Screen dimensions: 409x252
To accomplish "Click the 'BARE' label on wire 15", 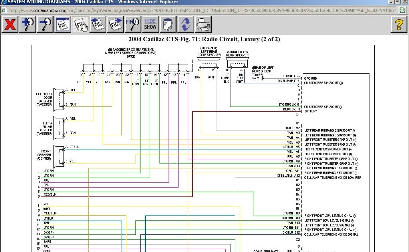I will tap(48, 242).
